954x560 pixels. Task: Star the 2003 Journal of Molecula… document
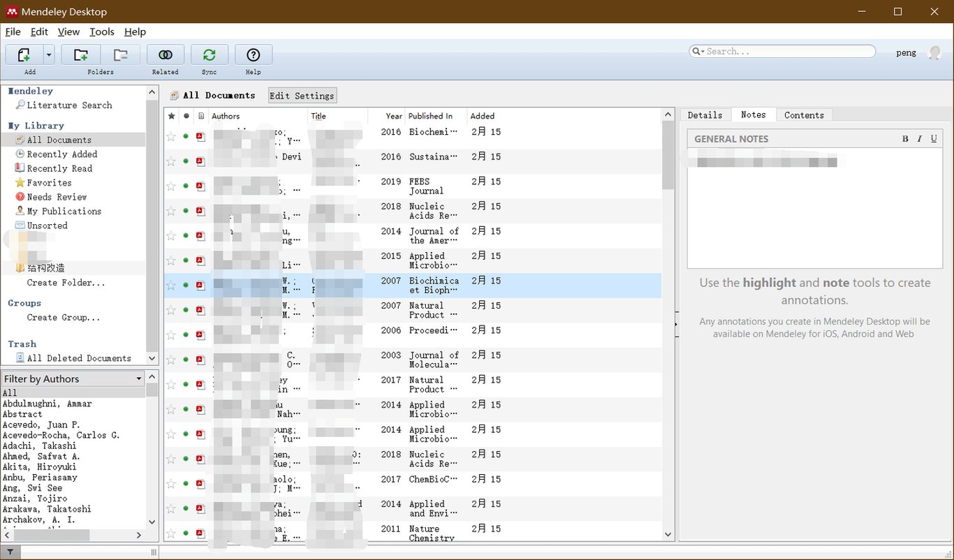171,360
